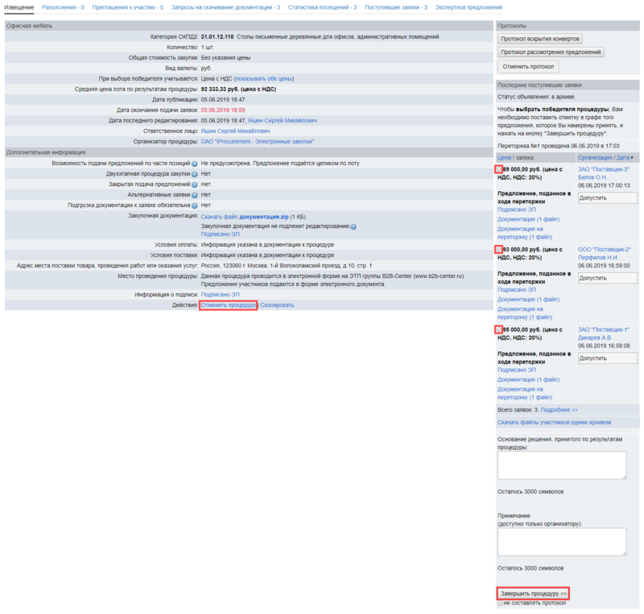Click help icon next to 'Двухэтапная процедура закупки'

pos(195,174)
